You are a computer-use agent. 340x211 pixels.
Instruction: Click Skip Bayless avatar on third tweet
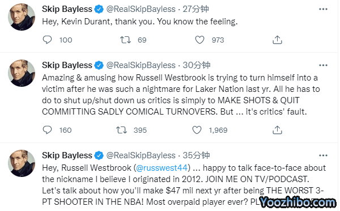tap(22, 163)
